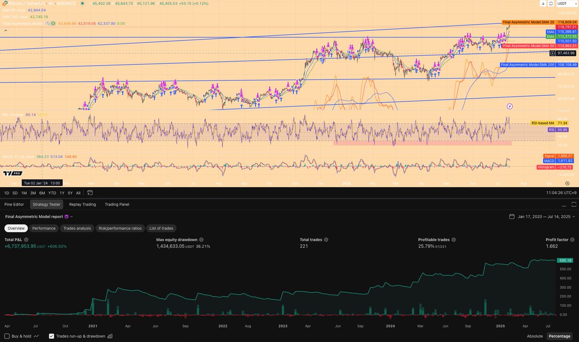This screenshot has height=342, width=579.
Task: Select the 1D time range
Action: [7, 193]
